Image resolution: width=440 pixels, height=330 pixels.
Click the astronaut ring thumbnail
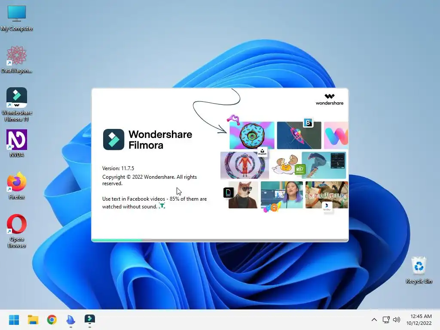click(x=244, y=165)
